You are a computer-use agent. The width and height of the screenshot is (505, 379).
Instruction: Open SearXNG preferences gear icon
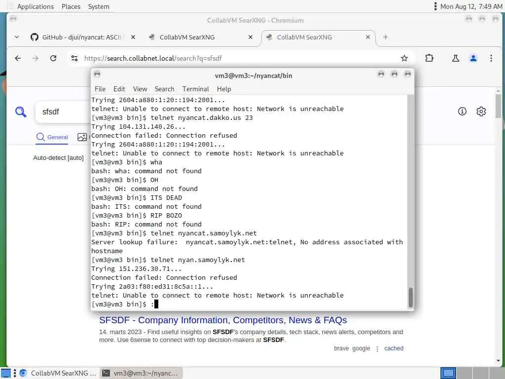pyautogui.click(x=481, y=112)
